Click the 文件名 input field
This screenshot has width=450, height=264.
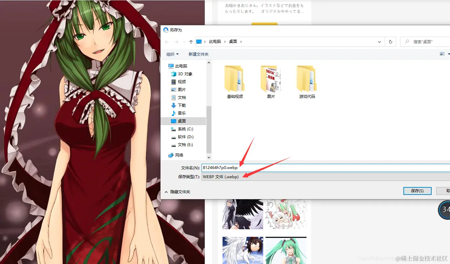(326, 168)
